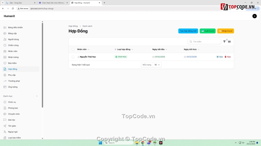This screenshot has width=261, height=146.
Task: Click the Nhận lương money icon
Action: tap(5, 57)
